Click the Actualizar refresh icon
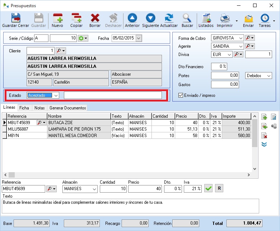This screenshot has height=231, width=280. (x=169, y=20)
